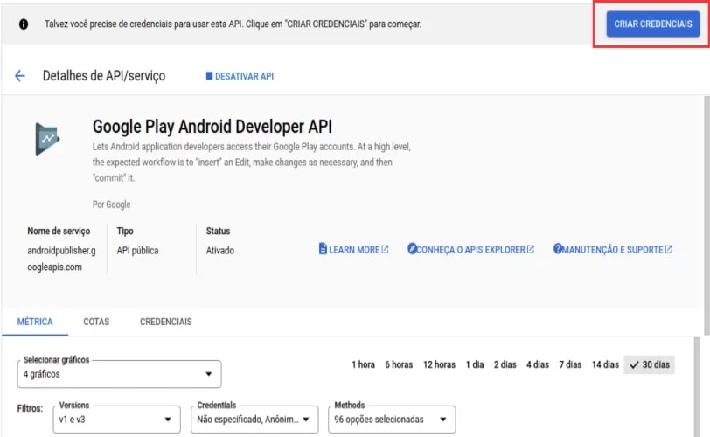Click the androidpublisher.googleapis.com service name
This screenshot has height=437, width=710.
tap(61, 259)
